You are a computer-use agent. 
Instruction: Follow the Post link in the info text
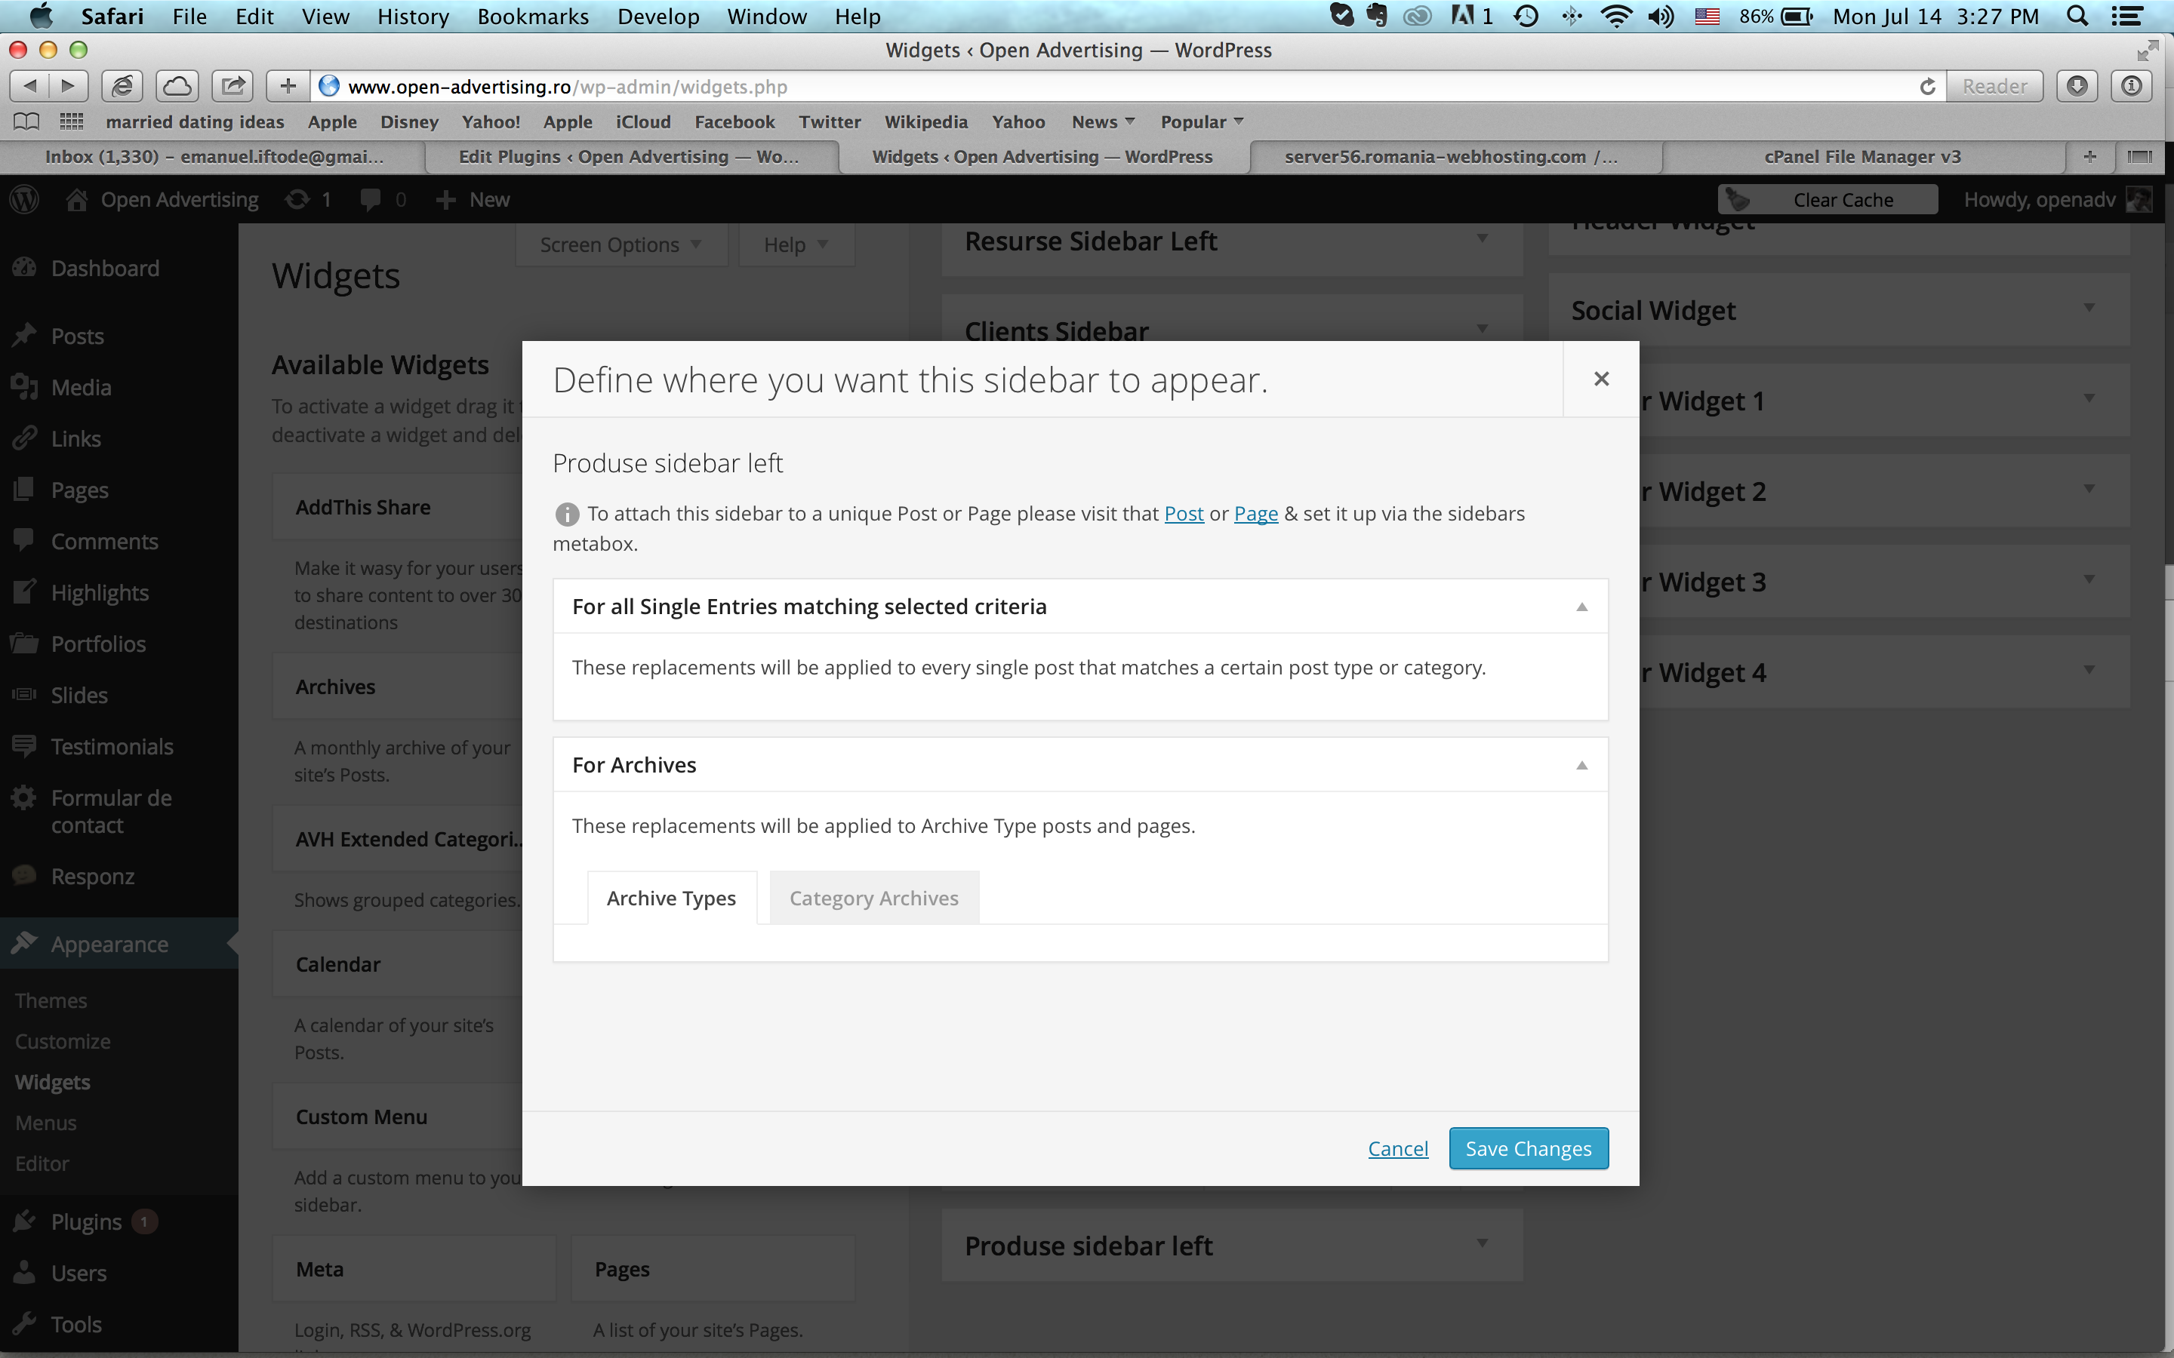(x=1183, y=514)
